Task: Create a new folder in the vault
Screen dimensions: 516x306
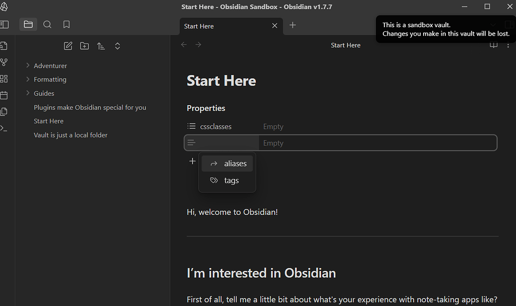Action: [x=84, y=46]
